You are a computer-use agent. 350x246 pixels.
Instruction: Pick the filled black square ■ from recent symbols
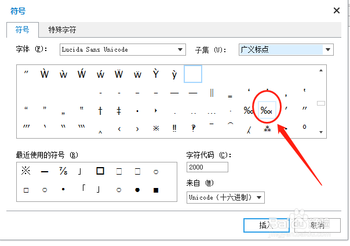[x=156, y=190]
